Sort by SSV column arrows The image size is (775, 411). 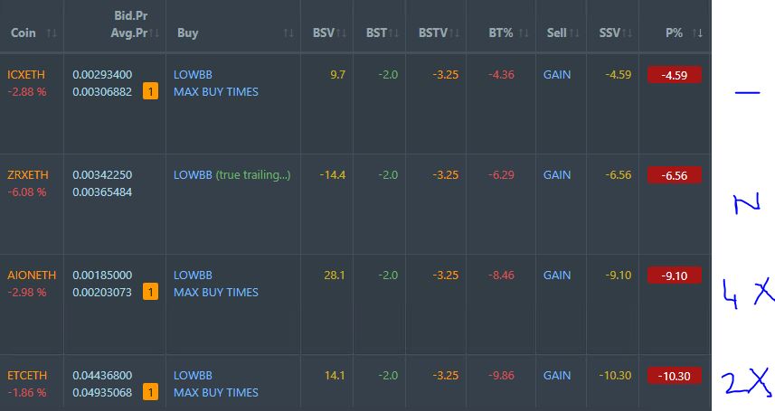[x=627, y=33]
